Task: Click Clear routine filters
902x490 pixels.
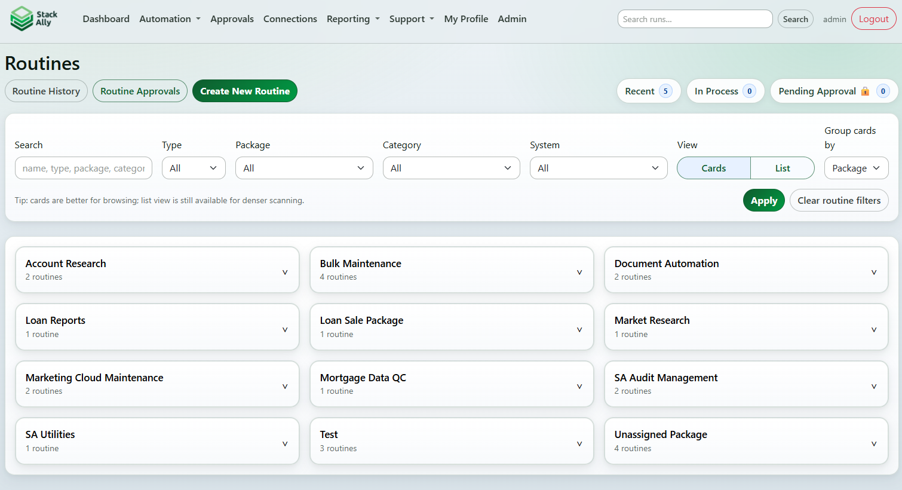Action: 839,200
